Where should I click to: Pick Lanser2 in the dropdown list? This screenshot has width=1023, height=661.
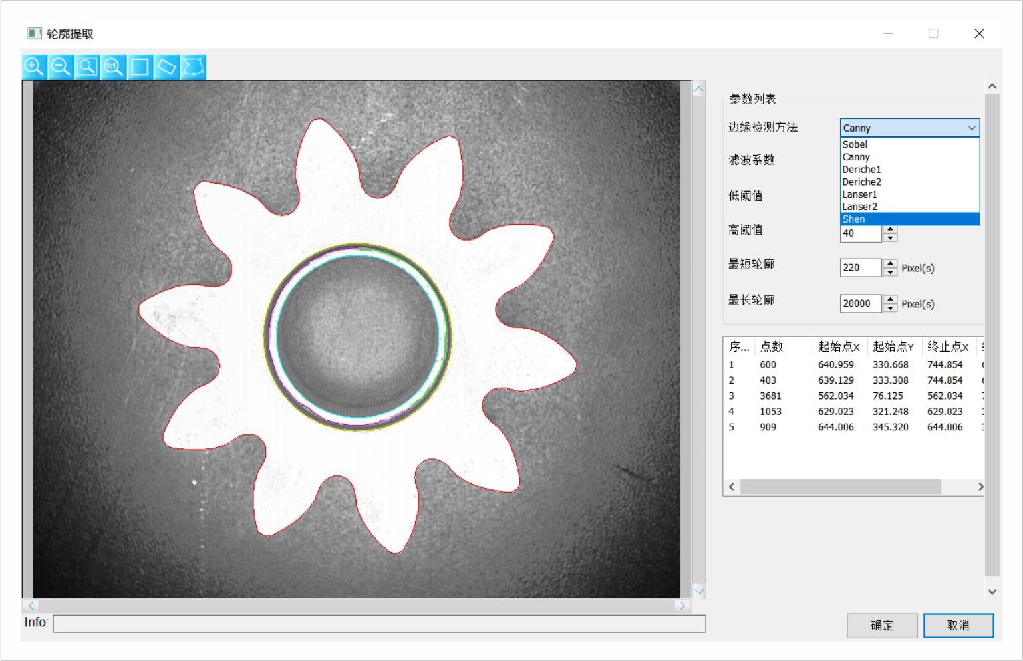click(859, 207)
